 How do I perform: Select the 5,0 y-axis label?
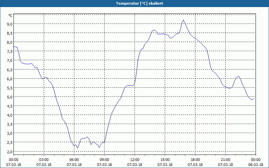point(10,97)
